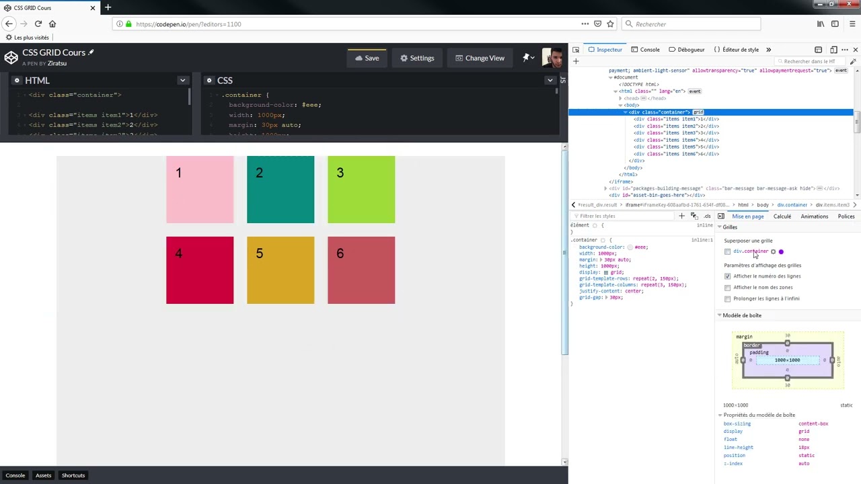Enable Afficher le nom des zones
Screen dimensions: 861x484
(x=728, y=288)
